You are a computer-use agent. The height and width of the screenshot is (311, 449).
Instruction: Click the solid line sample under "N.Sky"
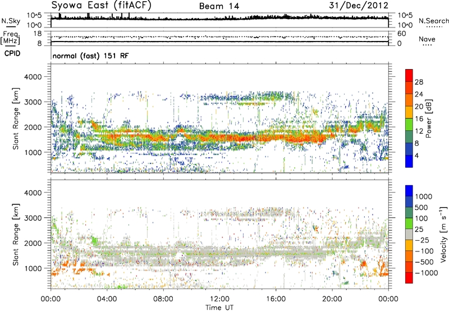tap(11, 27)
